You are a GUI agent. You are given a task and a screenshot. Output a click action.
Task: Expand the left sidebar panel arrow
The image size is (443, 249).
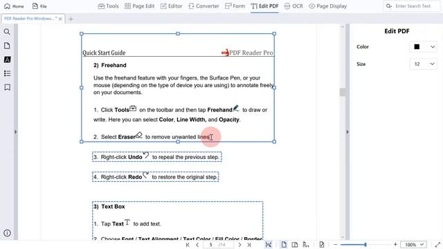point(15,132)
